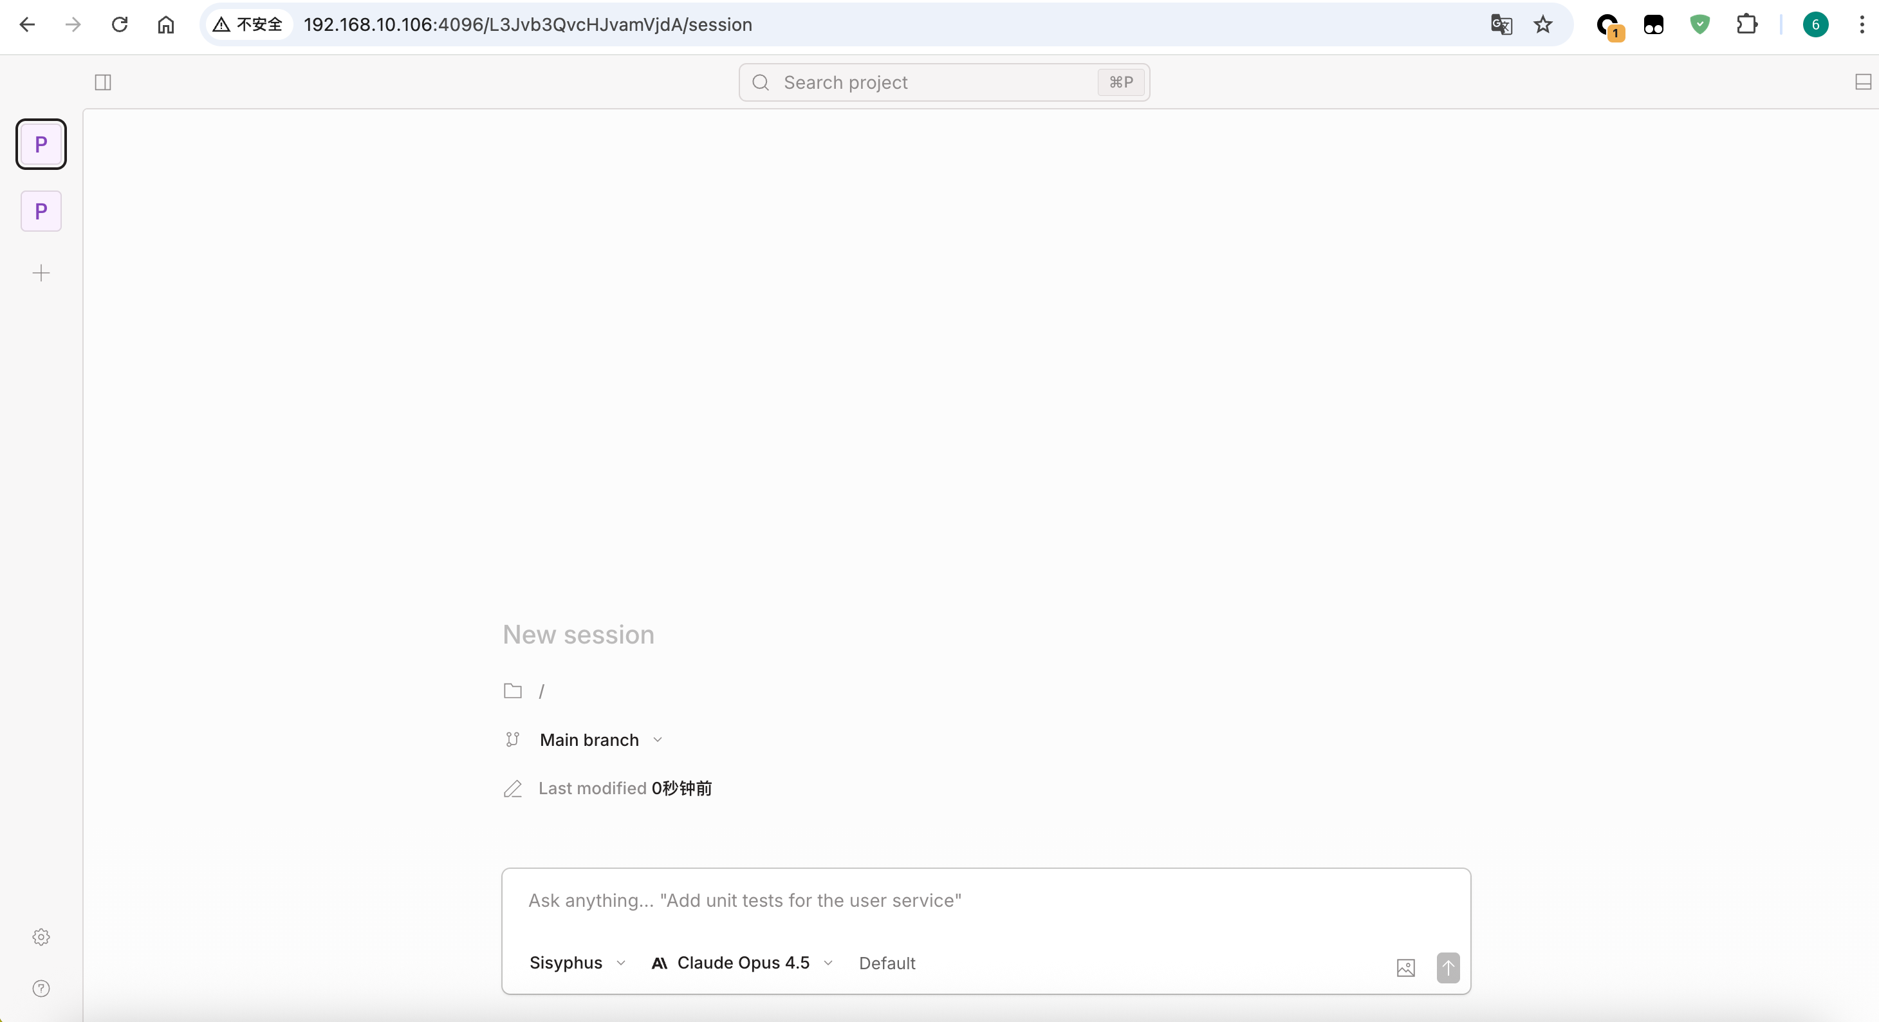Expand the Main branch dropdown
The height and width of the screenshot is (1022, 1879).
coord(600,739)
